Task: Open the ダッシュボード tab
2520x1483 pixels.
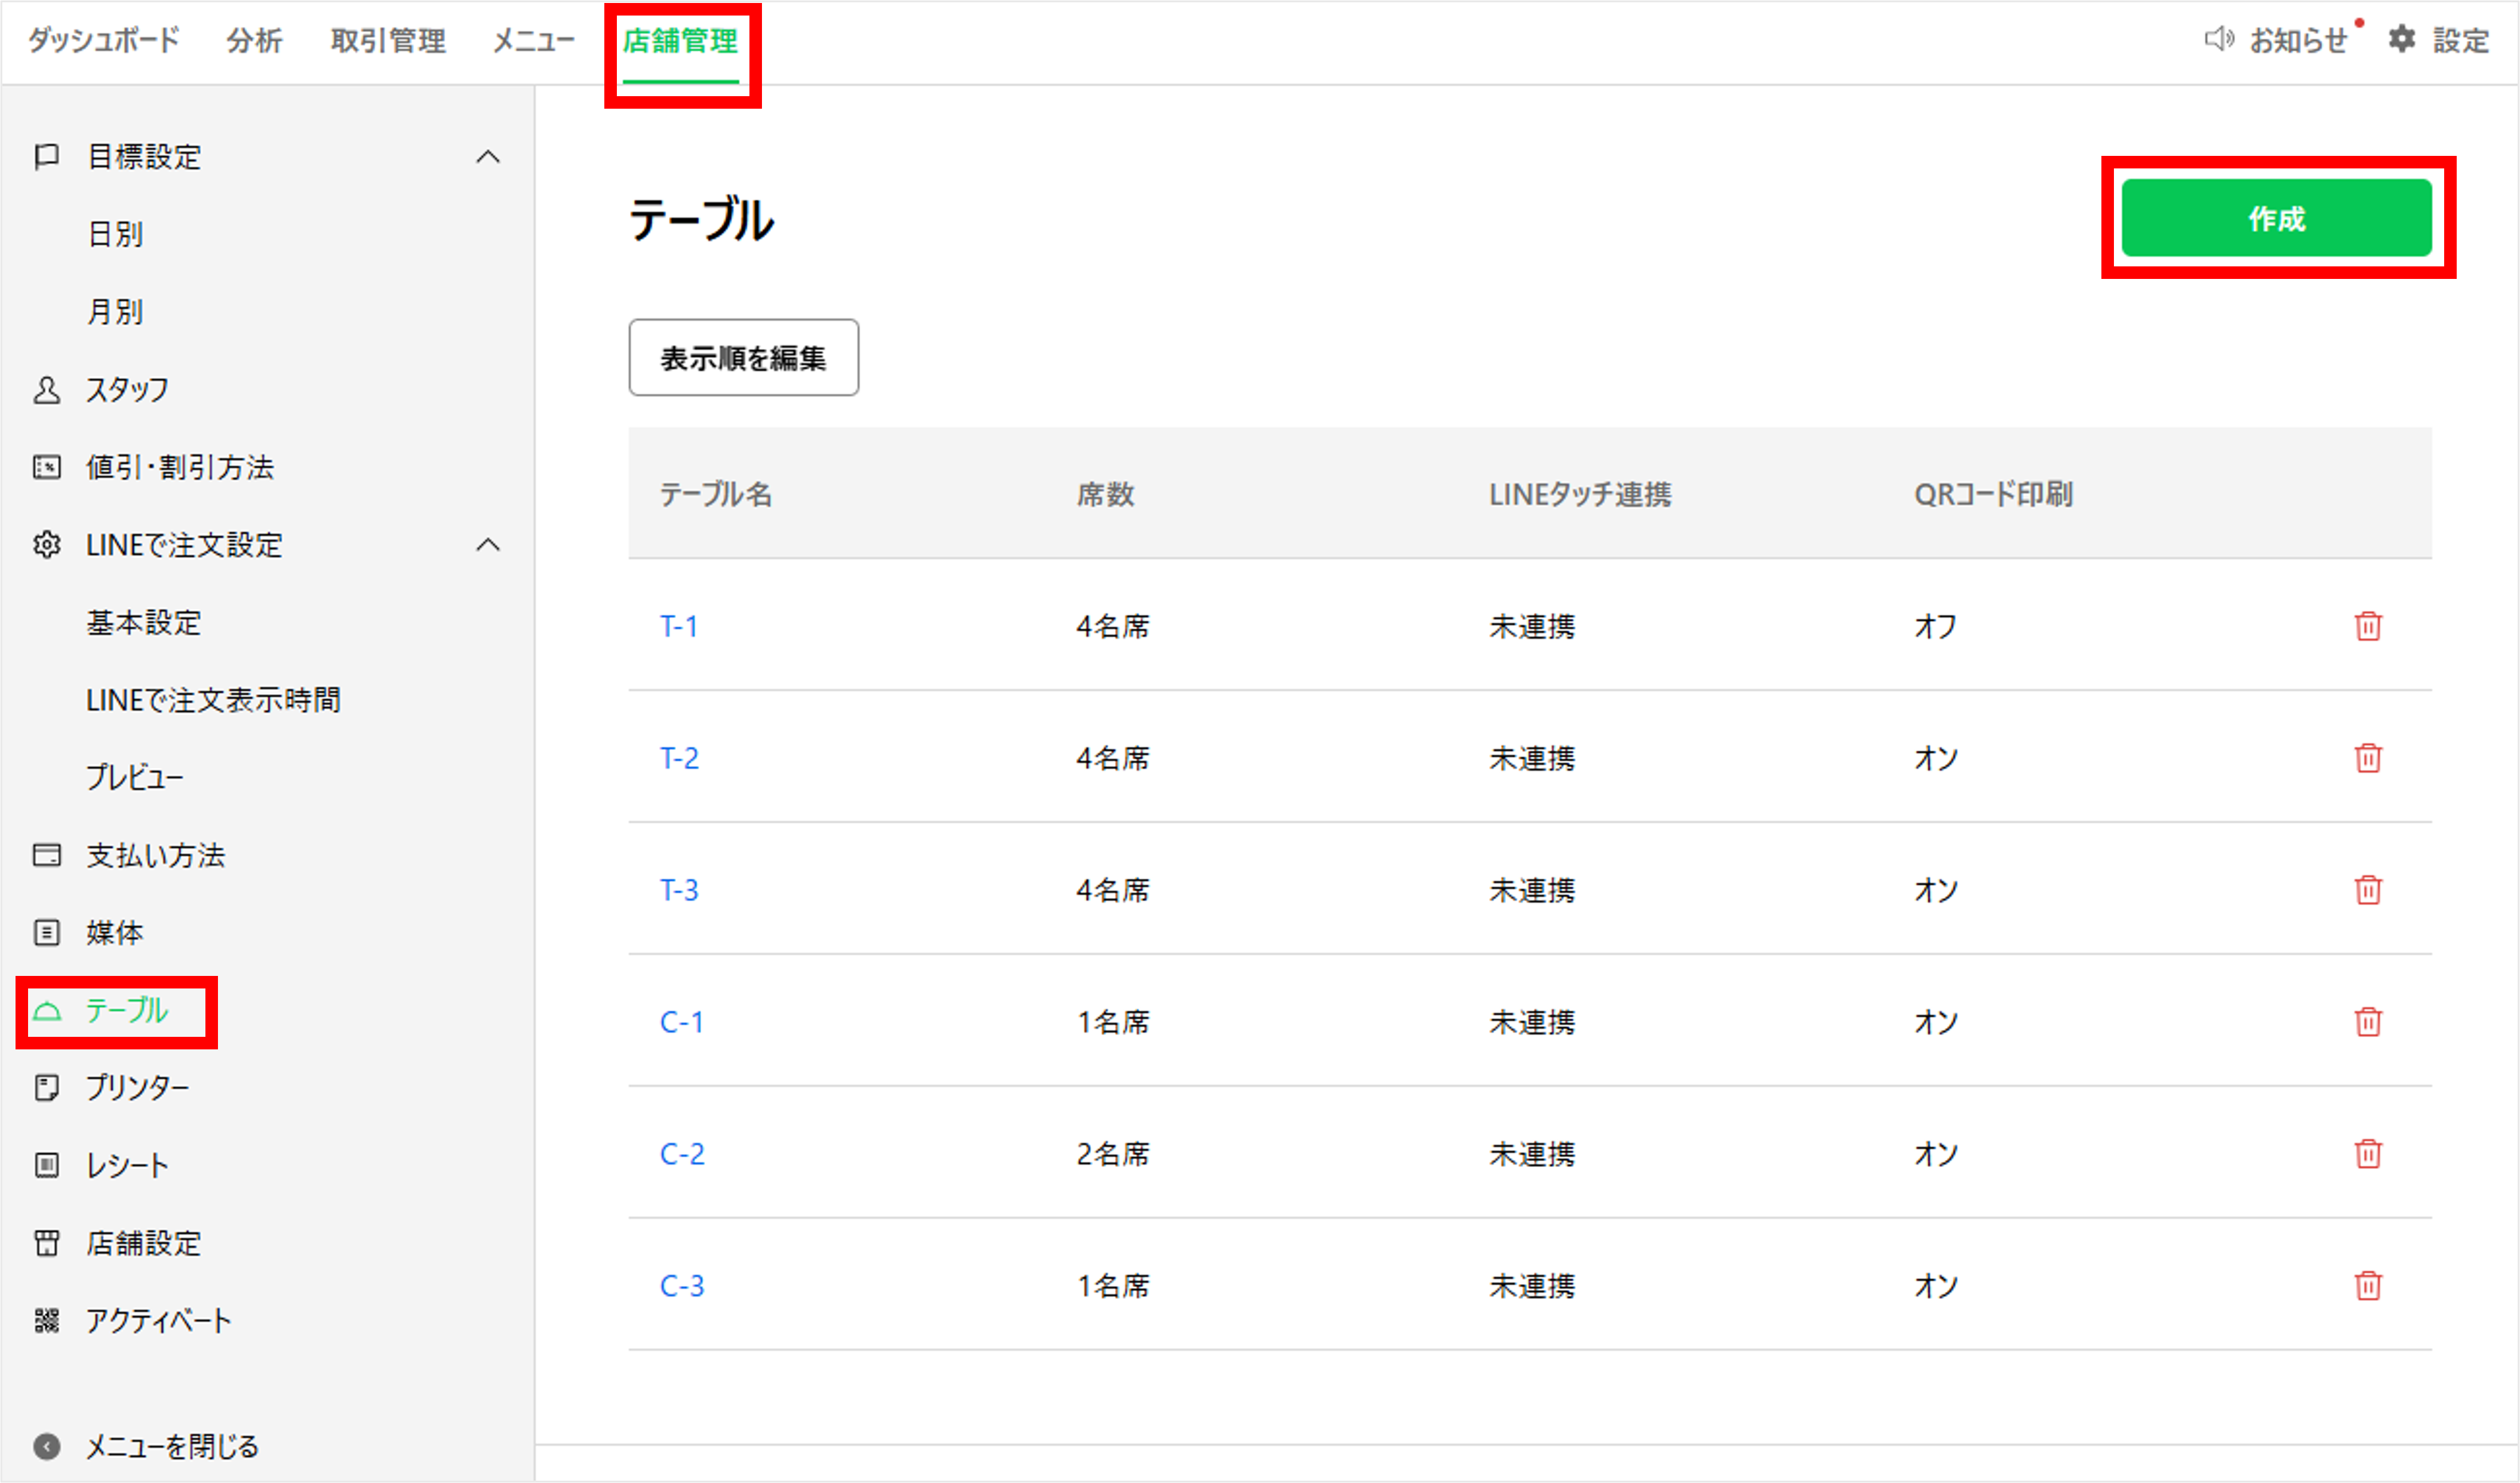Action: pos(104,40)
